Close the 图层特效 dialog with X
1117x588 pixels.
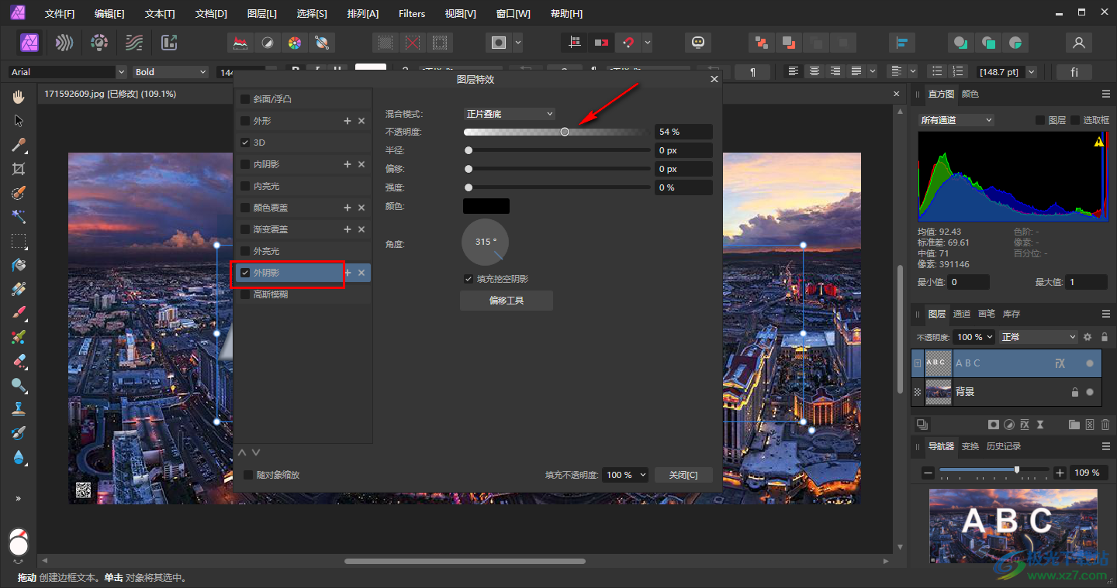pyautogui.click(x=714, y=79)
